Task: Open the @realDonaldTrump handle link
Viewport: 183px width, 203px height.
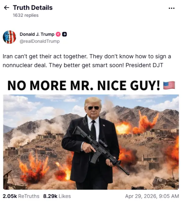Action: click(x=40, y=41)
